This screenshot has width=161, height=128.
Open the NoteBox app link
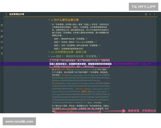click(x=56, y=83)
